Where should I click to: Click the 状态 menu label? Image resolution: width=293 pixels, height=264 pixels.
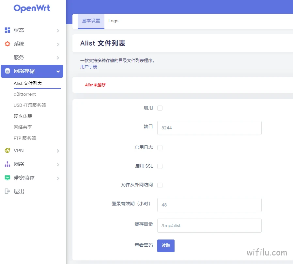(x=19, y=30)
